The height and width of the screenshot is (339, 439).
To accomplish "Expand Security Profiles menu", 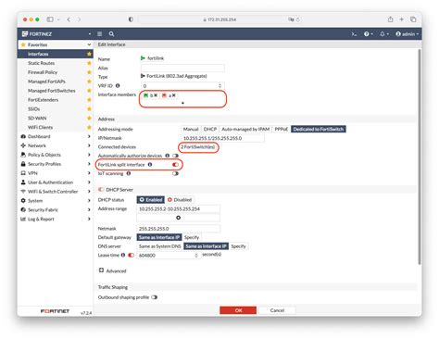I will (x=56, y=164).
